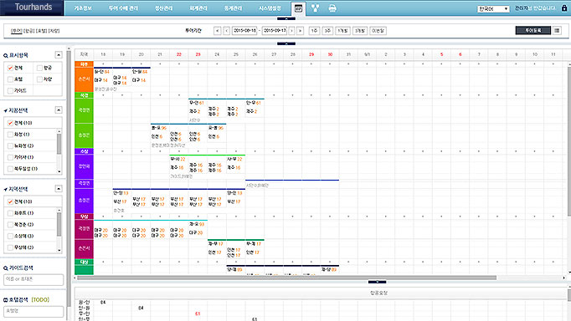The height and width of the screenshot is (321, 571).
Task: Check the 가이드 box under 표시항목
Action: coord(10,90)
